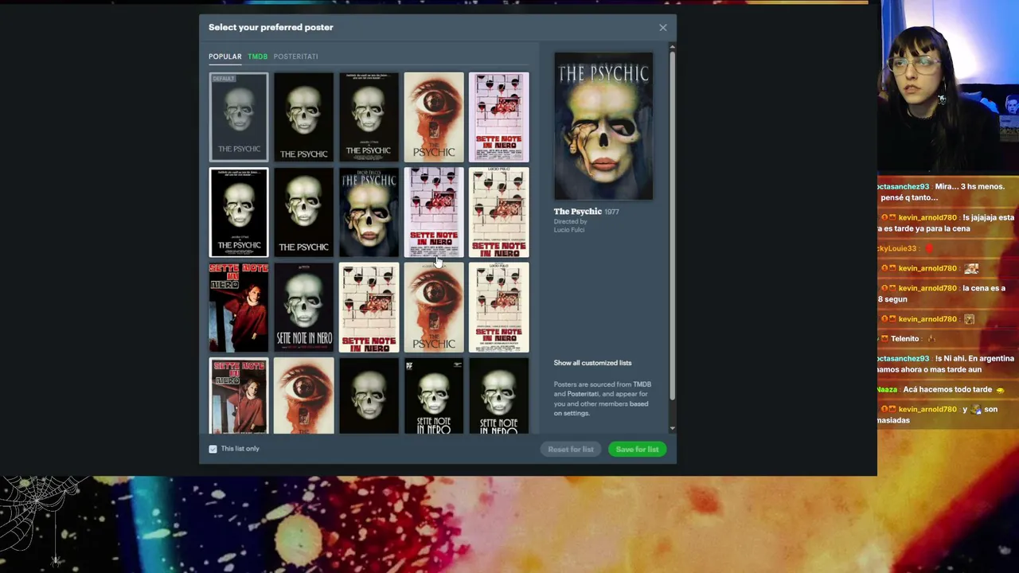Pick first-row third skull poster
The height and width of the screenshot is (573, 1019).
[369, 117]
